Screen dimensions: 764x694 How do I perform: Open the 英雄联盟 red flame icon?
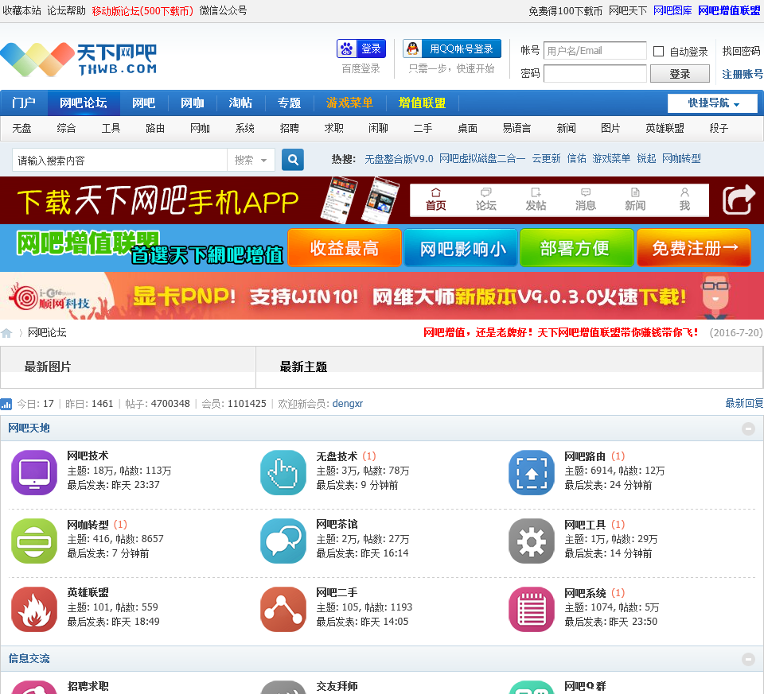pyautogui.click(x=34, y=609)
